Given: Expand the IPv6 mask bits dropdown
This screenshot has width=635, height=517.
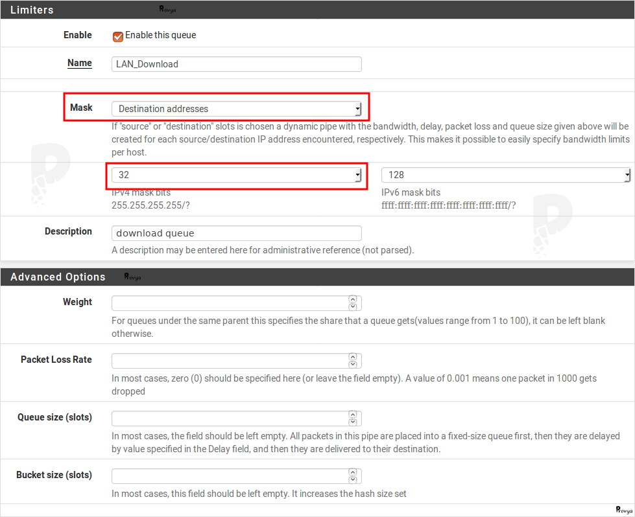Looking at the screenshot, I should 506,175.
